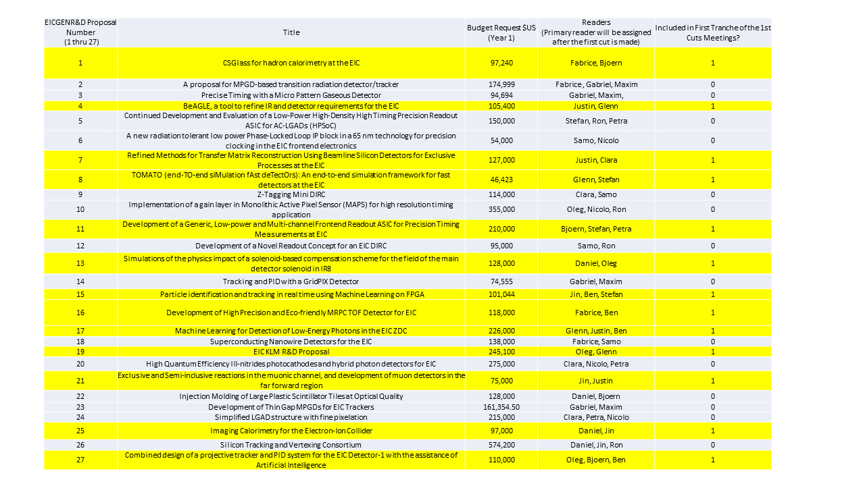Select the budget cell showing 46,423
Image resolution: width=865 pixels, height=486 pixels.
tap(501, 180)
